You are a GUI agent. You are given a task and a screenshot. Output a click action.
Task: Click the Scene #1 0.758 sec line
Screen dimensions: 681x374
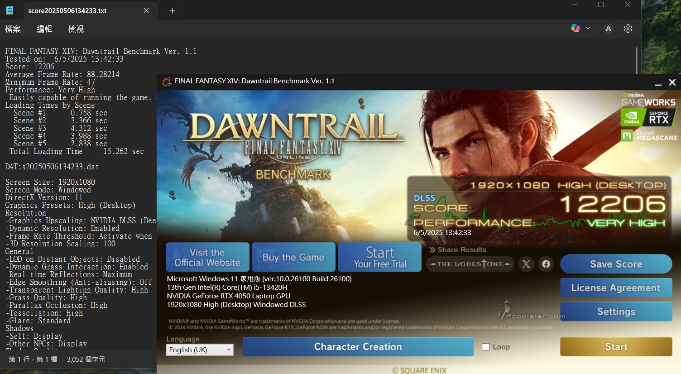(60, 113)
